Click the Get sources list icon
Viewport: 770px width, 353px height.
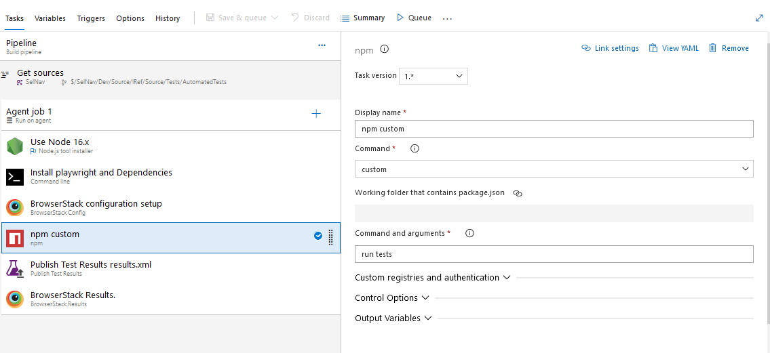click(5, 75)
